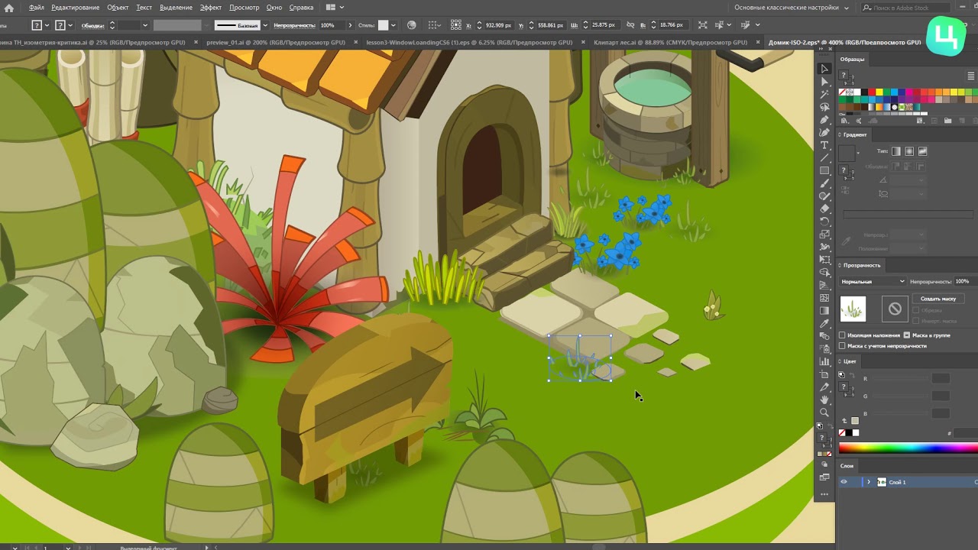Select the Type tool

click(x=824, y=145)
